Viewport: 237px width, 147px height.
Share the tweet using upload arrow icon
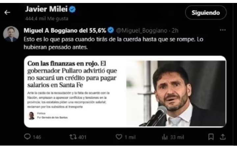pos(223,137)
